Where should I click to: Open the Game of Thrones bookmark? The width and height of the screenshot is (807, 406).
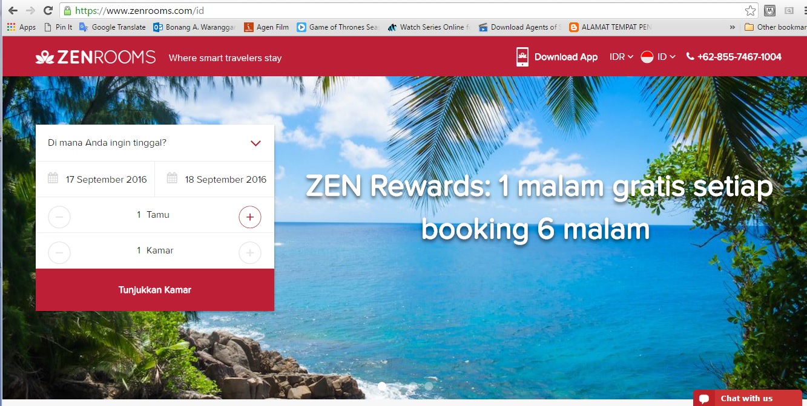(x=337, y=27)
